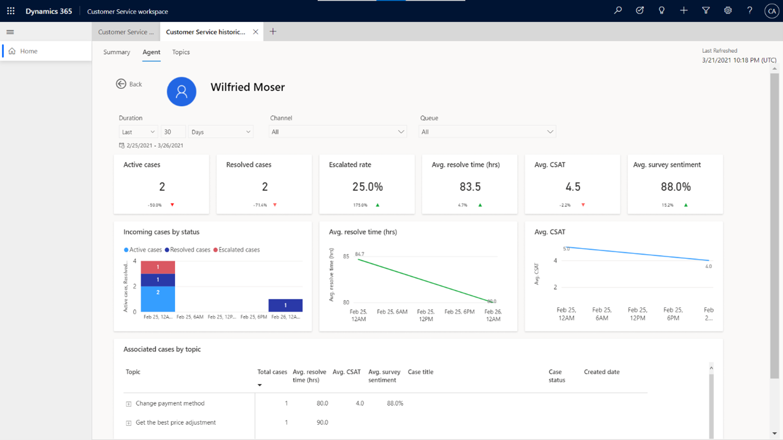Screen dimensions: 783x440
Task: Open the Channel All dropdown
Action: coord(338,132)
